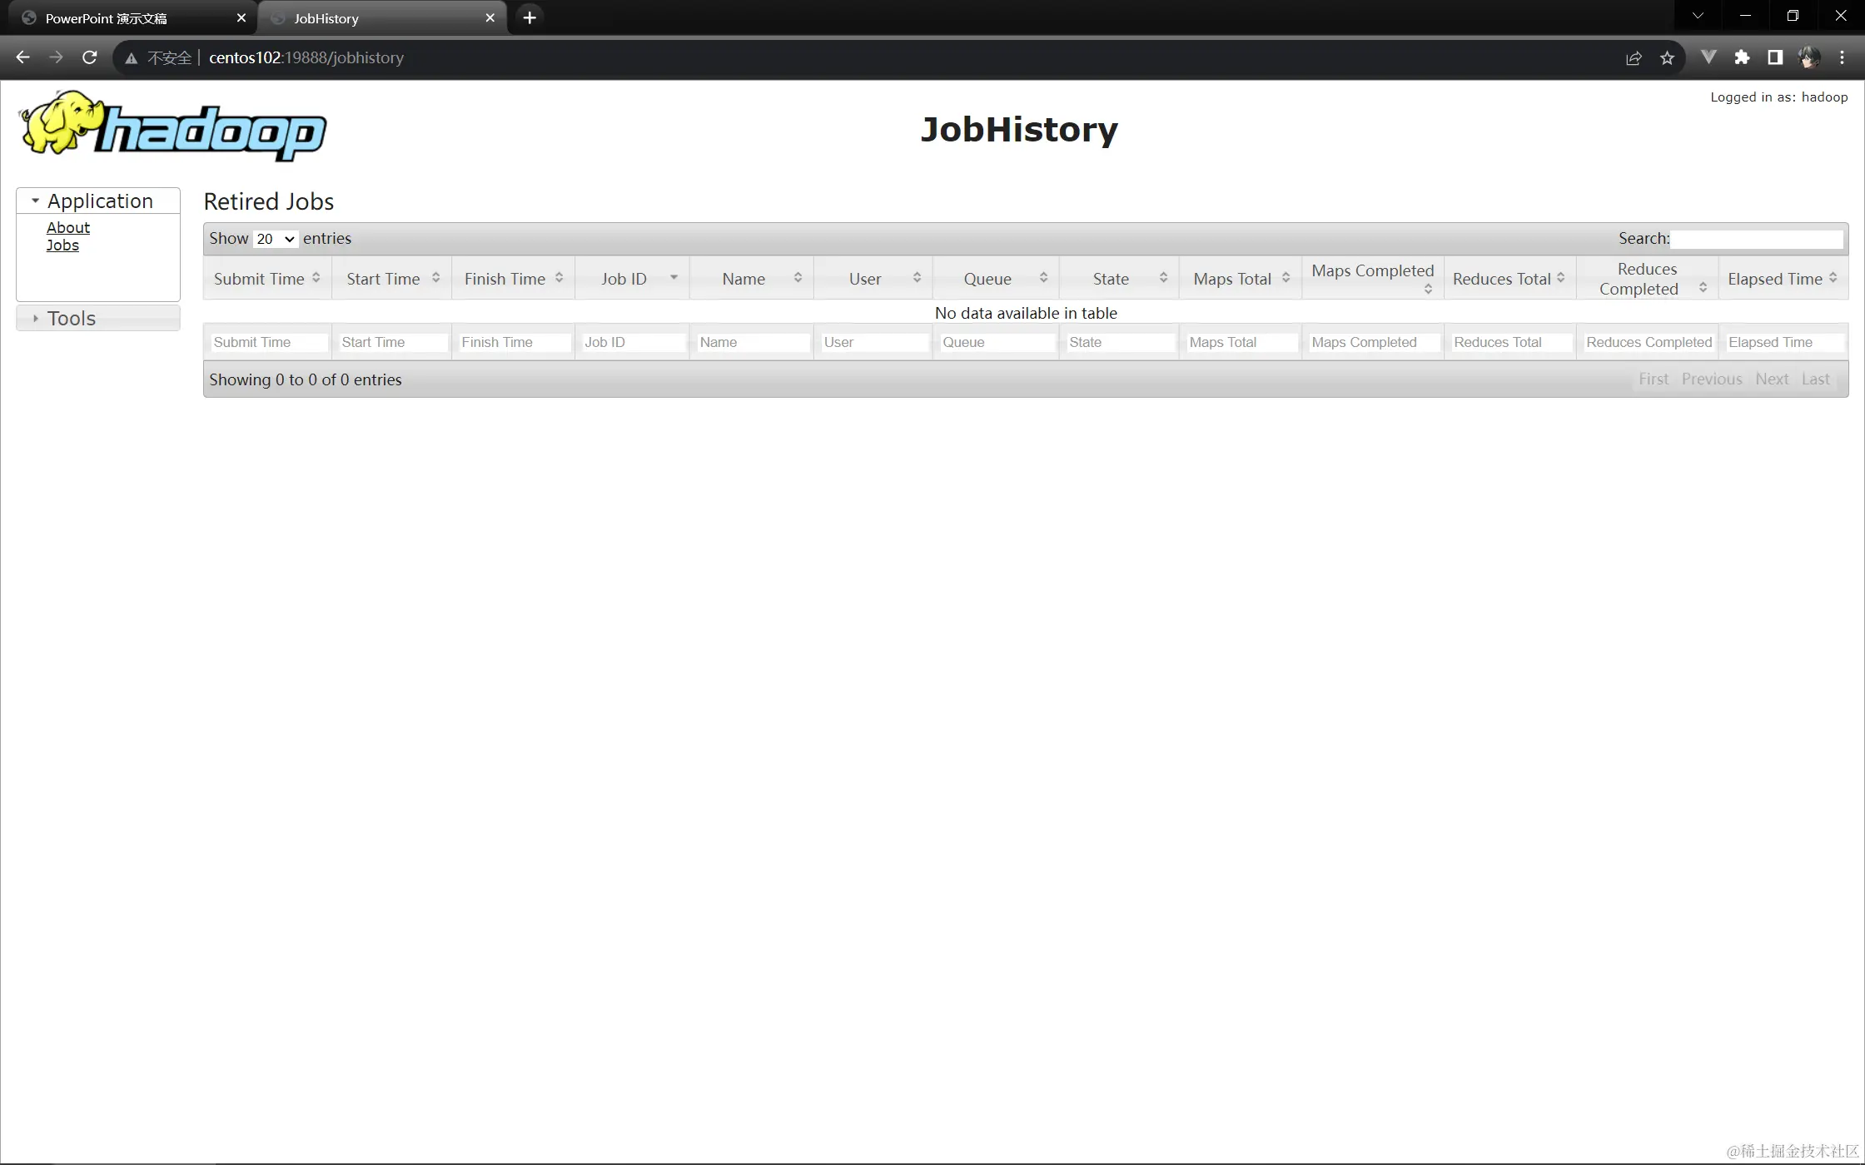Click the share page icon
This screenshot has width=1865, height=1165.
pos(1634,57)
